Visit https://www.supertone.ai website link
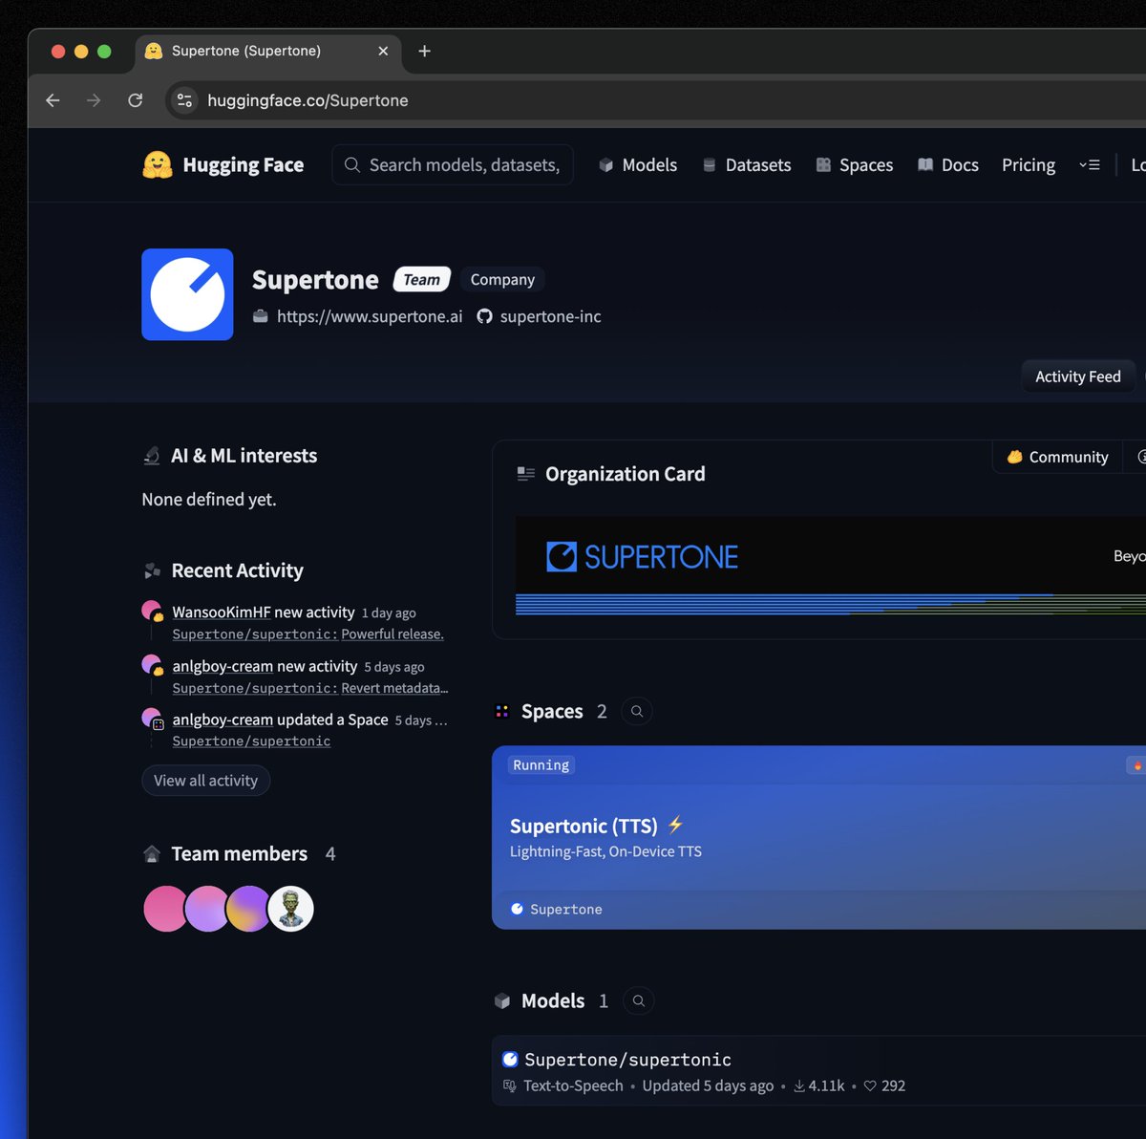 (370, 316)
